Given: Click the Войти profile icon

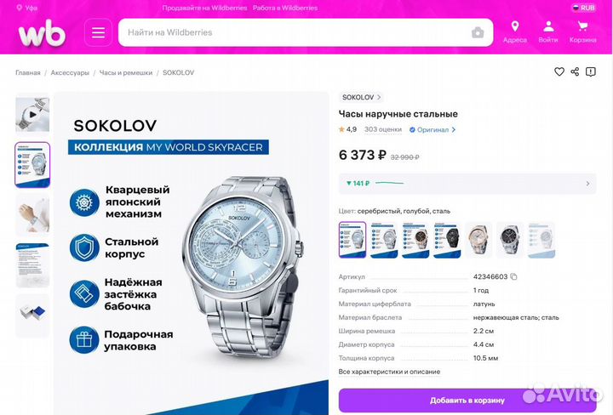Looking at the screenshot, I should (548, 26).
